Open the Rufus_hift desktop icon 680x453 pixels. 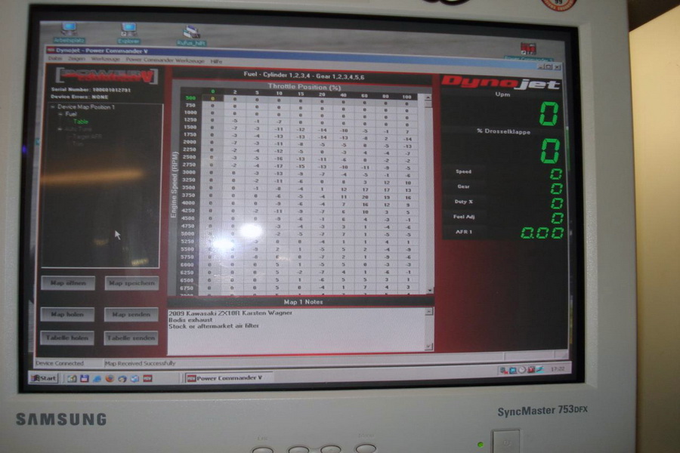coord(190,34)
